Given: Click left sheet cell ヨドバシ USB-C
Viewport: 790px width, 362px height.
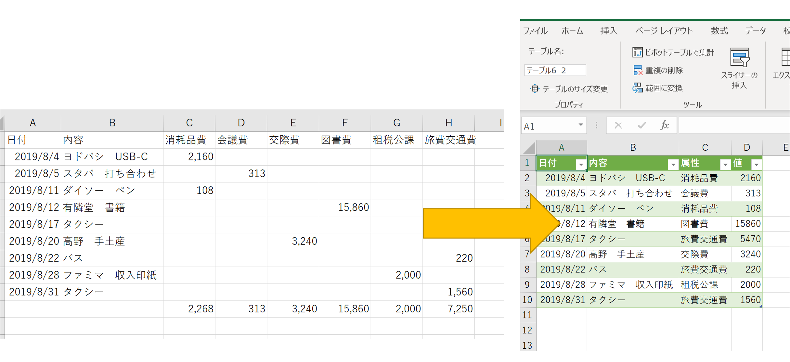Looking at the screenshot, I should 112,157.
